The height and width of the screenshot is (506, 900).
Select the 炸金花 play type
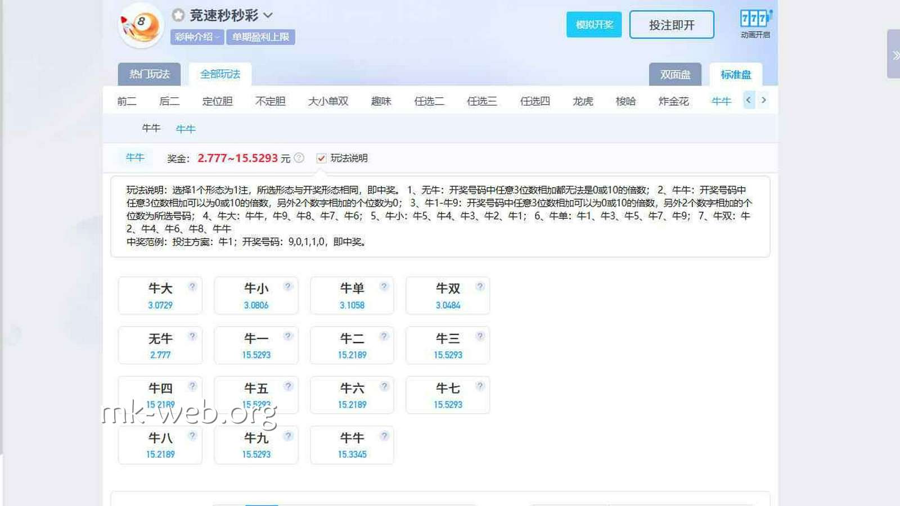(x=673, y=101)
